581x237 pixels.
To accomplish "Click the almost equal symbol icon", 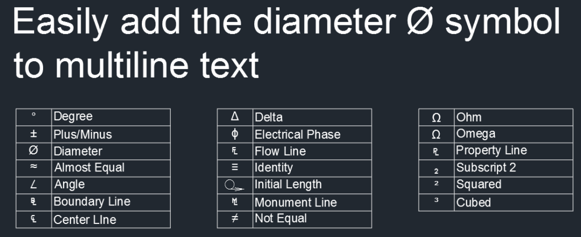I will (x=33, y=167).
